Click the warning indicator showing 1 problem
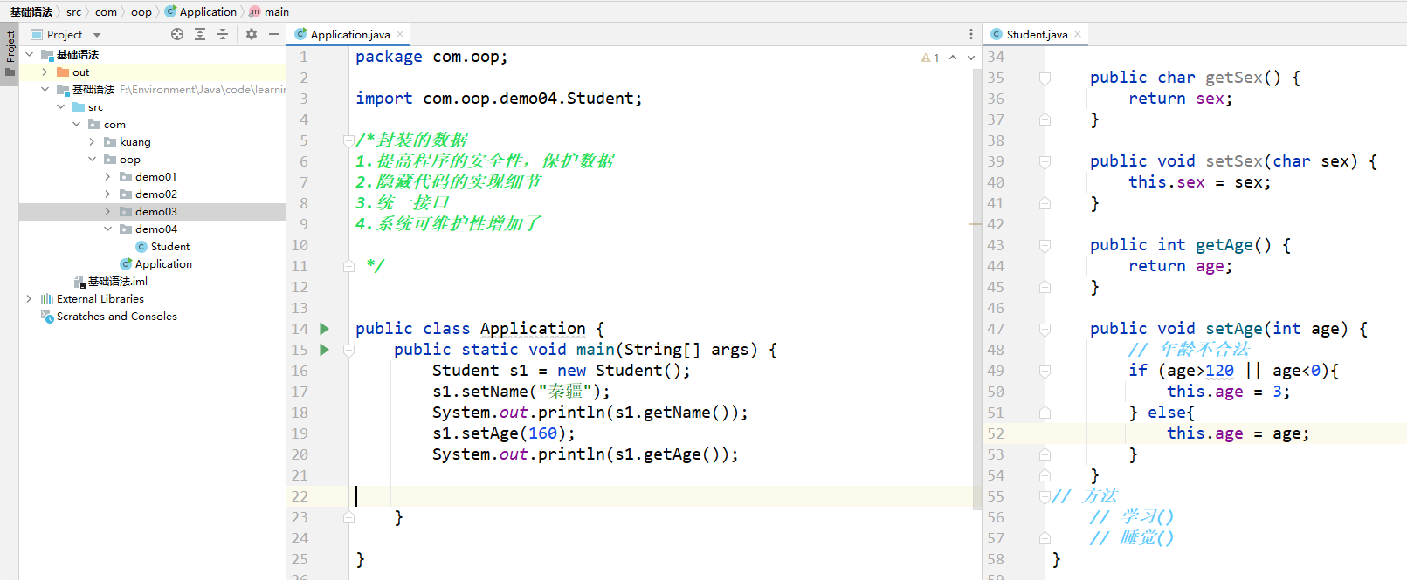Viewport: 1407px width, 580px height. [930, 58]
